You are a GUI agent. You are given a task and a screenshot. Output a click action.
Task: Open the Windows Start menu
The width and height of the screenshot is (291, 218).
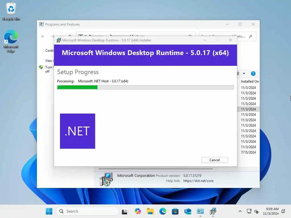pyautogui.click(x=49, y=211)
